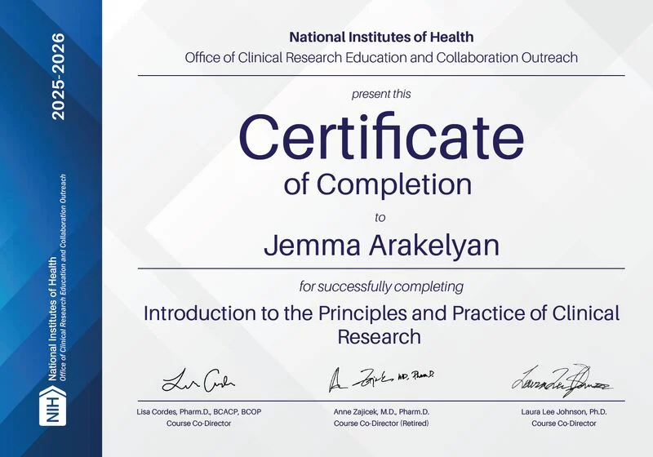This screenshot has height=457, width=653.
Task: Click the printed name Anne Zajicek, M.D.
Action: pos(381,412)
